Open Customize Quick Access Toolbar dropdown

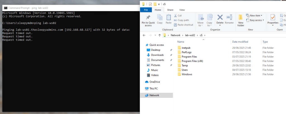click(x=159, y=4)
